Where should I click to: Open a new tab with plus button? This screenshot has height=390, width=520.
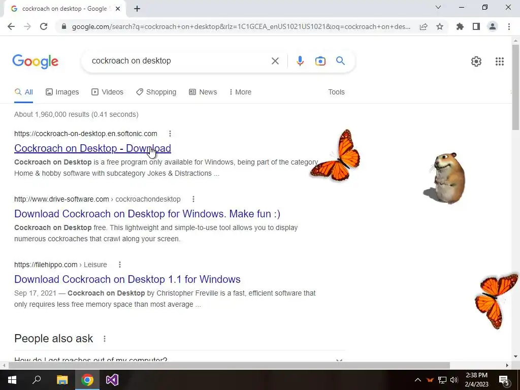[x=137, y=9]
